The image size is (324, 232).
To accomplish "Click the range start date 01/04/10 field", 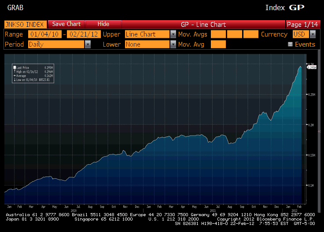I will pos(44,34).
